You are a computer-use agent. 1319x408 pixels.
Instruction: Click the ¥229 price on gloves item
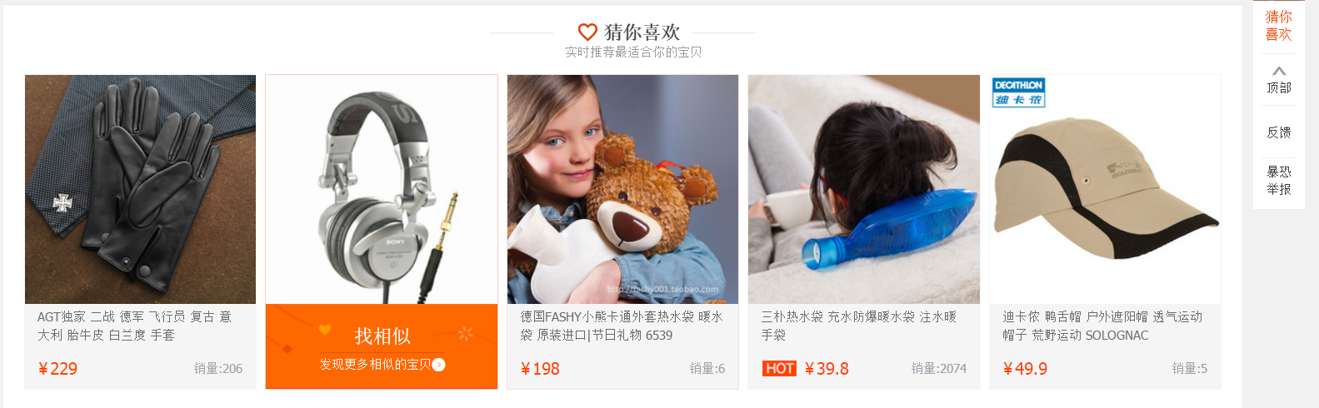(x=58, y=369)
